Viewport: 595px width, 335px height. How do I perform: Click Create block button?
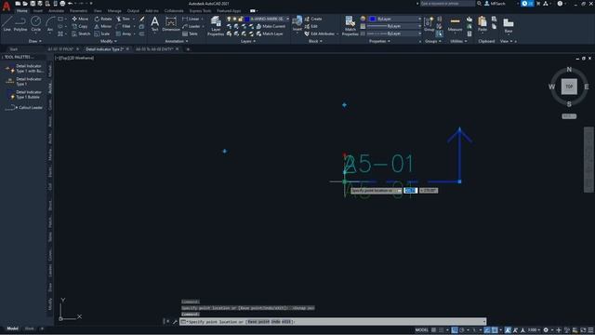coord(313,19)
